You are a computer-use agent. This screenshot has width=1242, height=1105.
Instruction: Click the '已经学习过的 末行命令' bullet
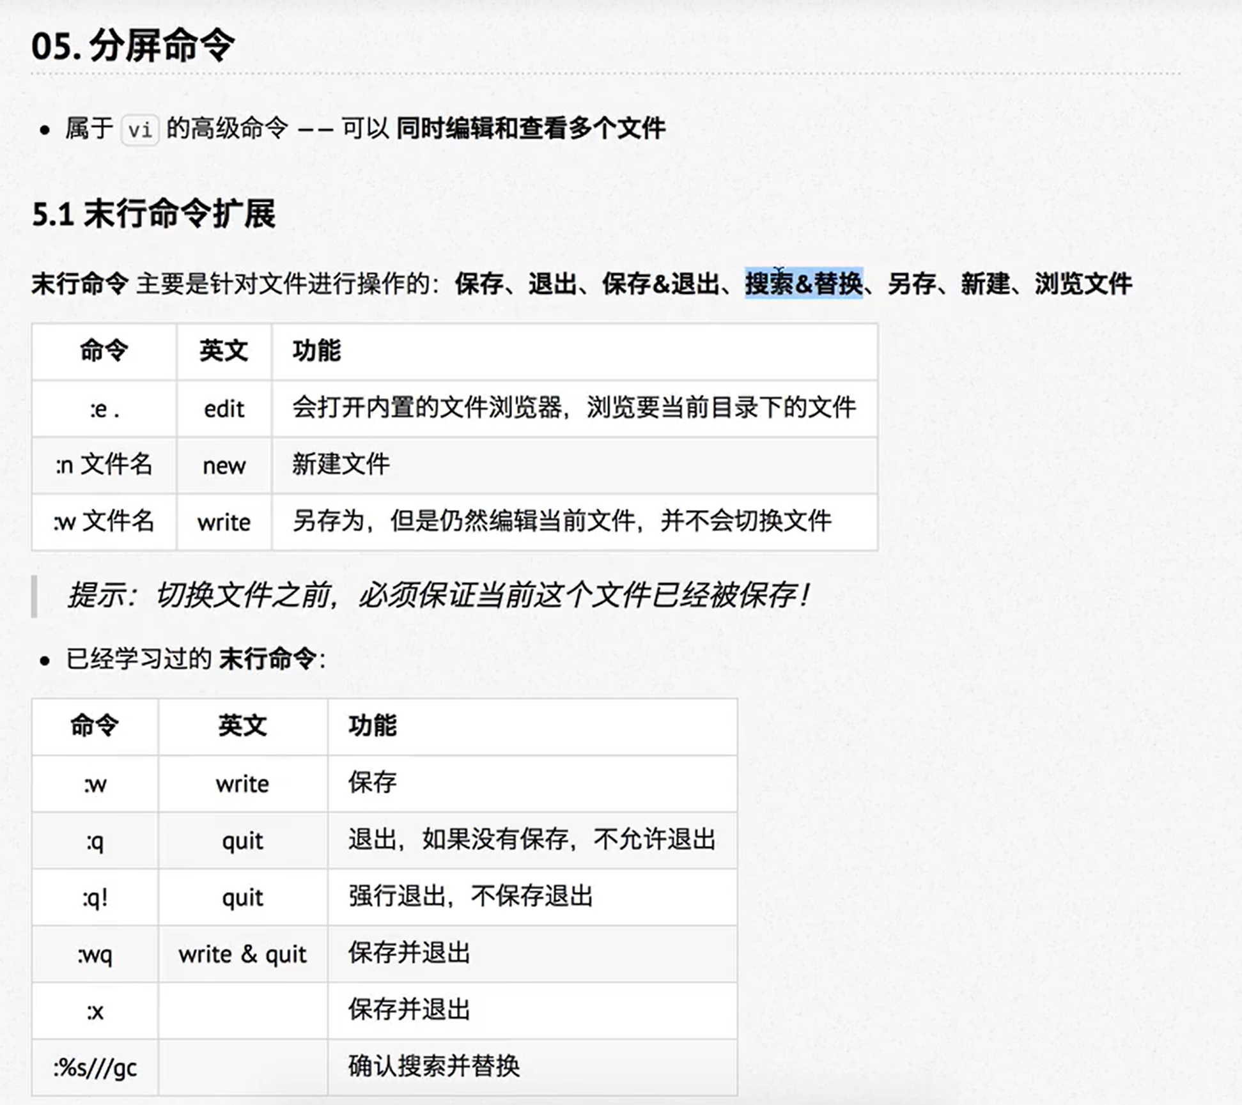pyautogui.click(x=195, y=659)
